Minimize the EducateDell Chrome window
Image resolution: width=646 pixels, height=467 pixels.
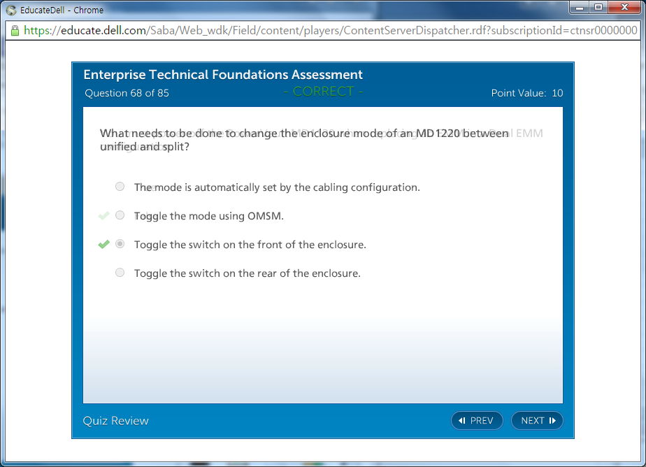580,8
